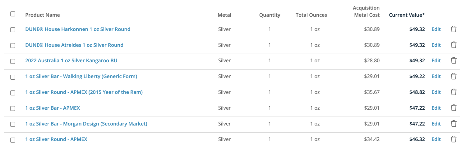Delete the 1 oz Silver Bar - APEX row
The image size is (475, 150).
[x=454, y=108]
